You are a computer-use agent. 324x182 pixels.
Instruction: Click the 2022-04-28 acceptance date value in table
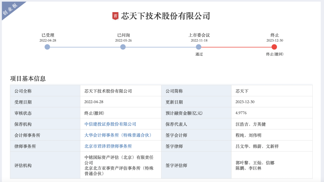pyautogui.click(x=94, y=102)
